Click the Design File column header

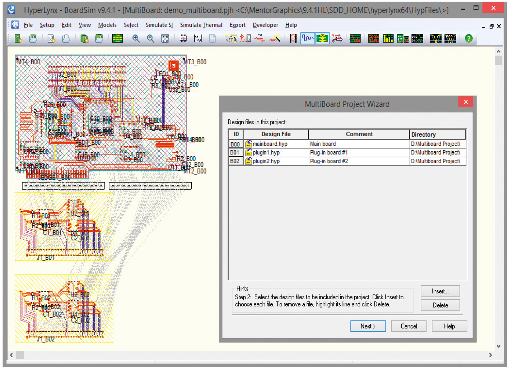pyautogui.click(x=276, y=134)
